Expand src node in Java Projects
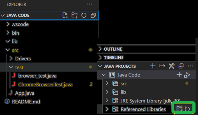198x115 pixels. 107,83
